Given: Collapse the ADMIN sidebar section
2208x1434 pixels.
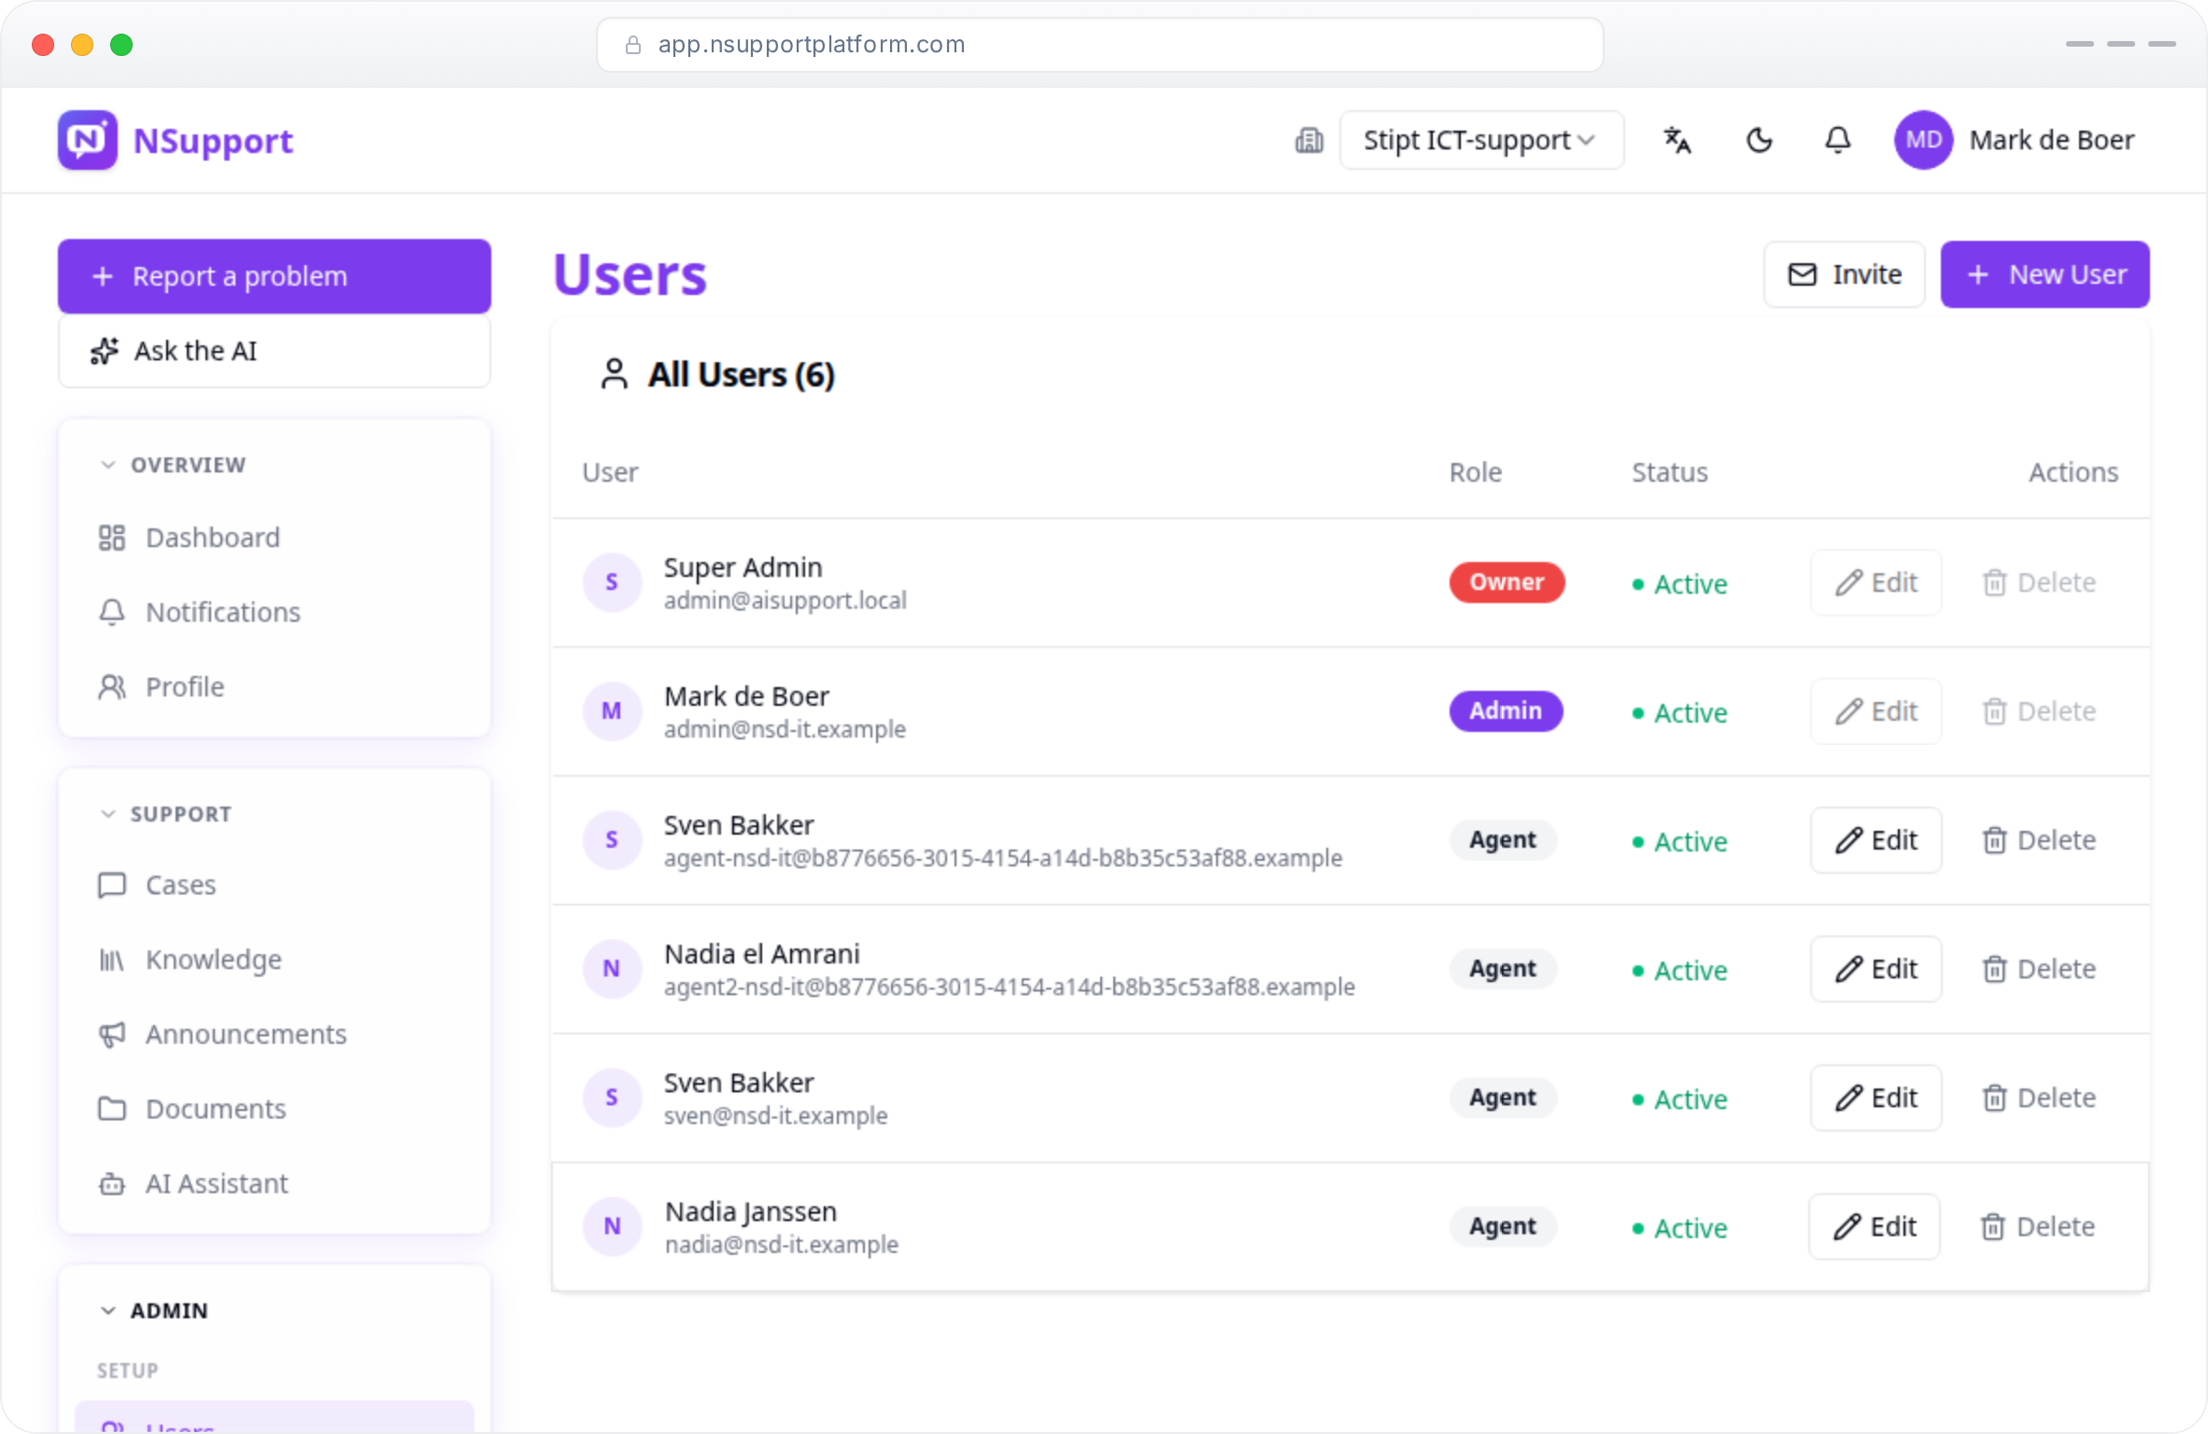Looking at the screenshot, I should 154,1311.
